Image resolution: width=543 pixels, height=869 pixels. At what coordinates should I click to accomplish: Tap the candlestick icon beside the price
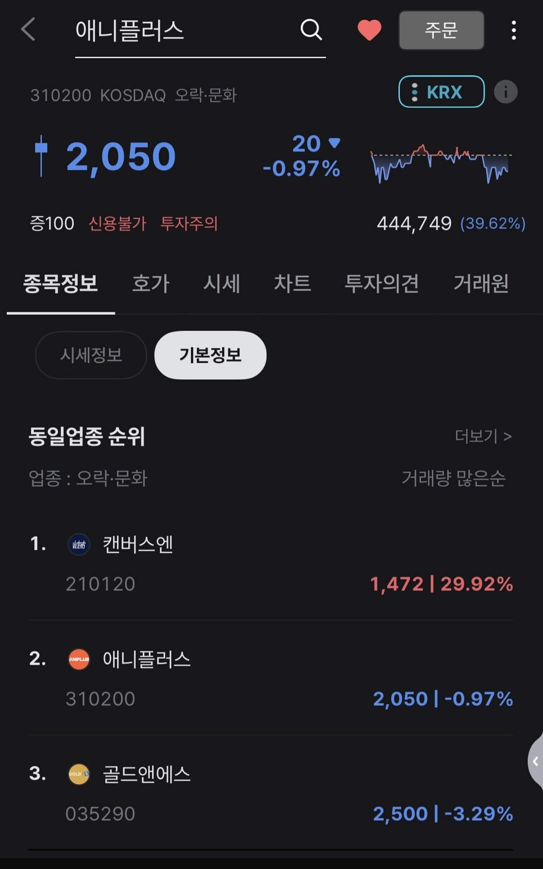pos(41,156)
